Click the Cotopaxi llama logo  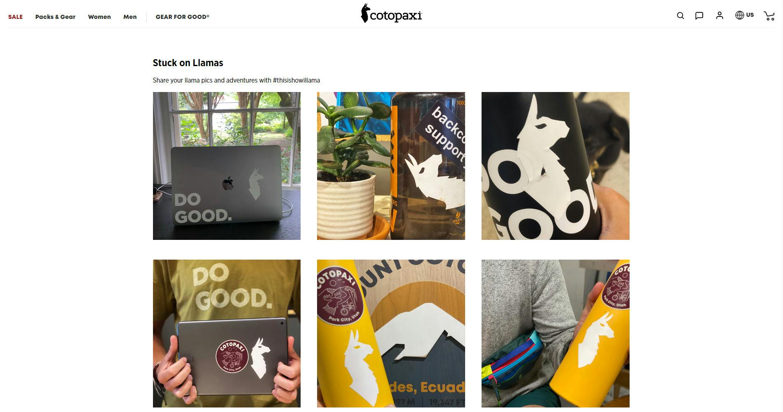click(x=391, y=14)
